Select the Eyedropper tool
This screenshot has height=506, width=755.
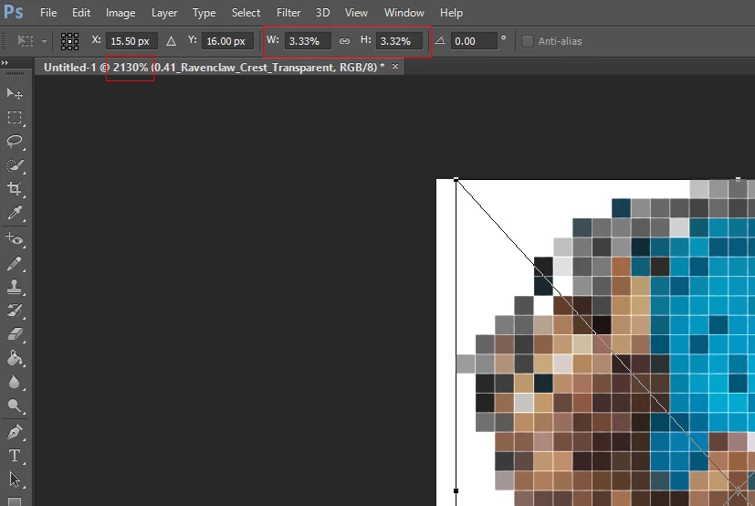pos(15,213)
